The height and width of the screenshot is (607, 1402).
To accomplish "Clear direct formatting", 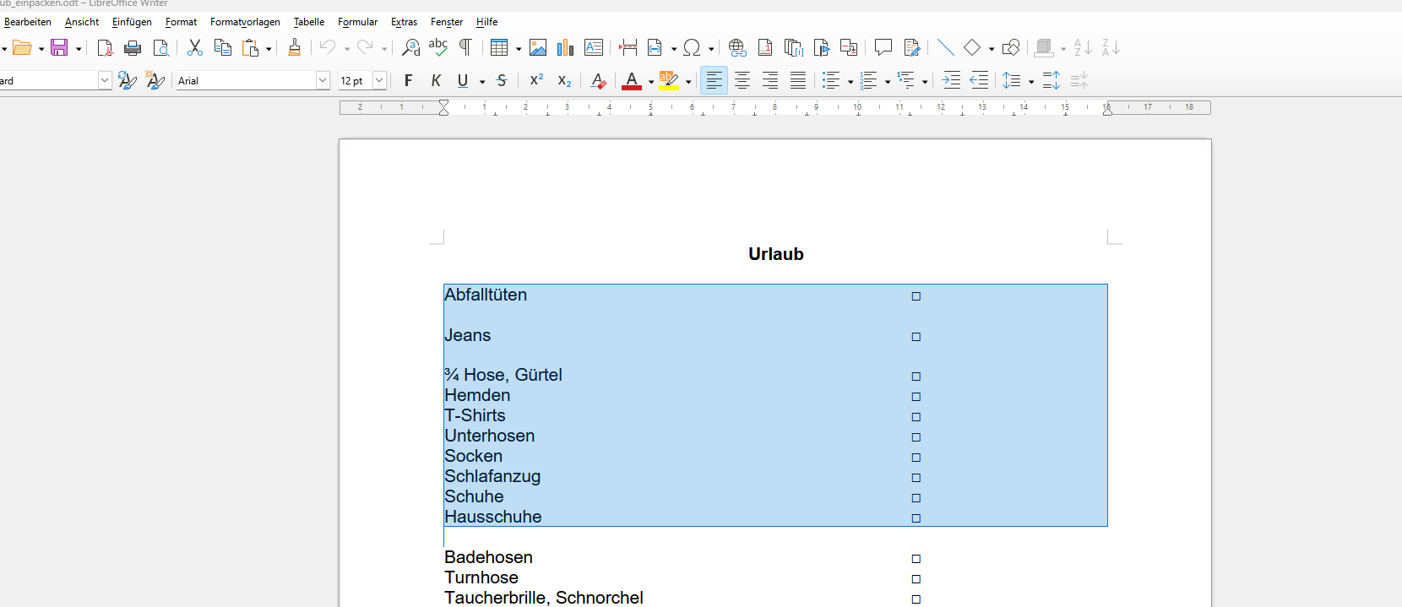I will point(598,80).
